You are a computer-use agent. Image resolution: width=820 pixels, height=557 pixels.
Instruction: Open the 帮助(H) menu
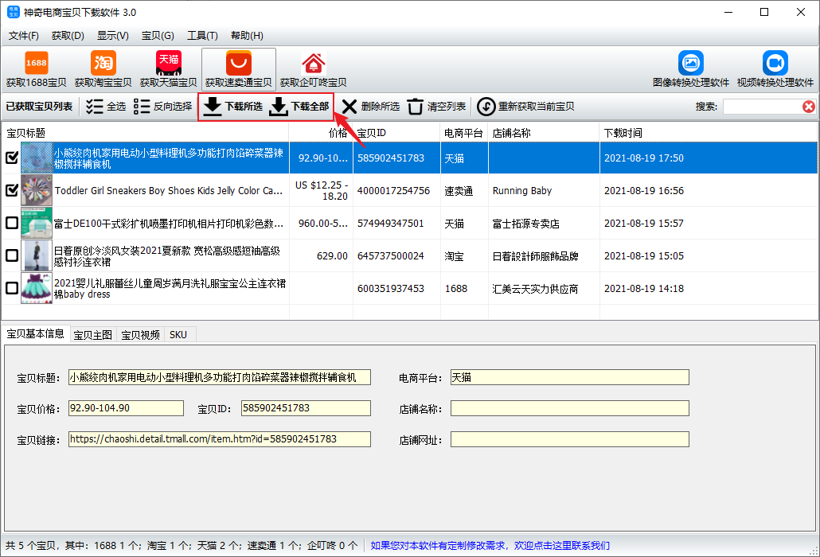pos(247,36)
